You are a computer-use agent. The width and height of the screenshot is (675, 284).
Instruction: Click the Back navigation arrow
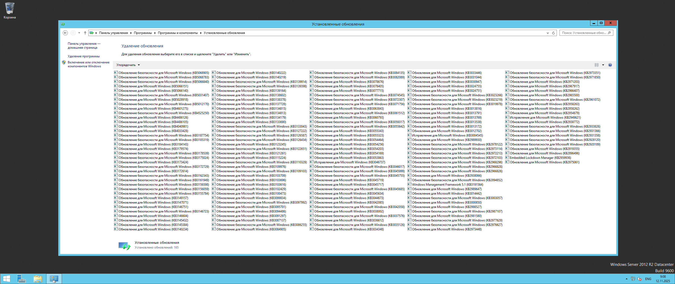(65, 33)
